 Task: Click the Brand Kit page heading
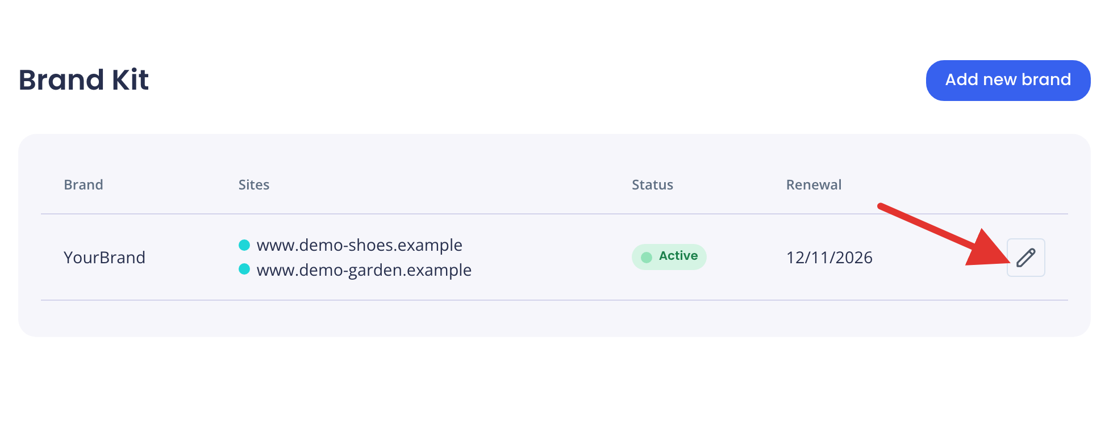point(84,79)
